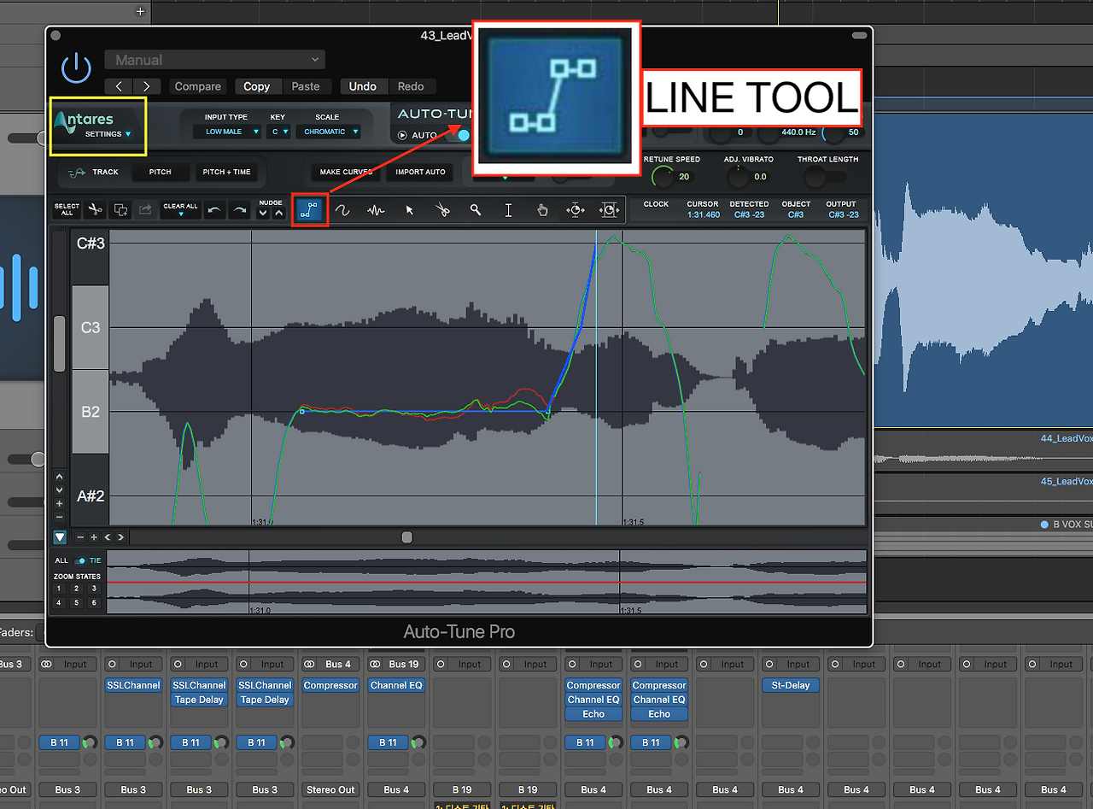Enable PITCH + TIME tracking mode
Image resolution: width=1093 pixels, height=809 pixels.
pyautogui.click(x=226, y=172)
